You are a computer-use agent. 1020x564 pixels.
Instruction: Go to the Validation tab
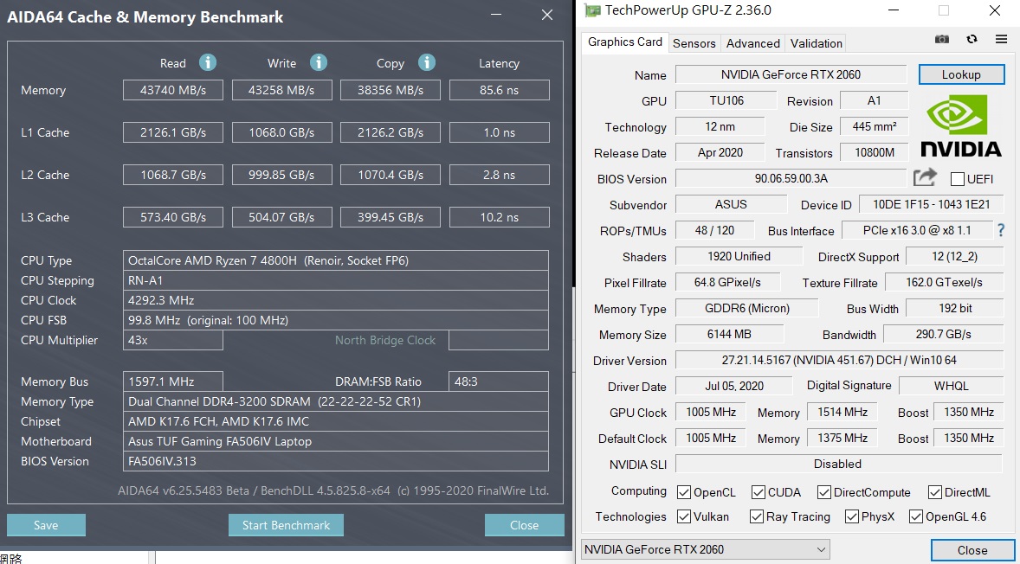(x=816, y=43)
